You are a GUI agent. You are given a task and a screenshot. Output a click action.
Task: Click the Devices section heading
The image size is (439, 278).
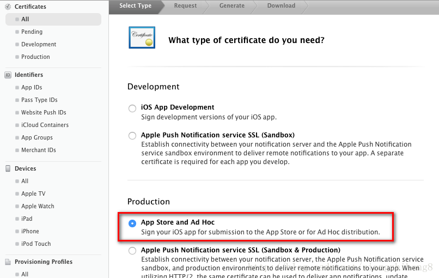point(26,168)
